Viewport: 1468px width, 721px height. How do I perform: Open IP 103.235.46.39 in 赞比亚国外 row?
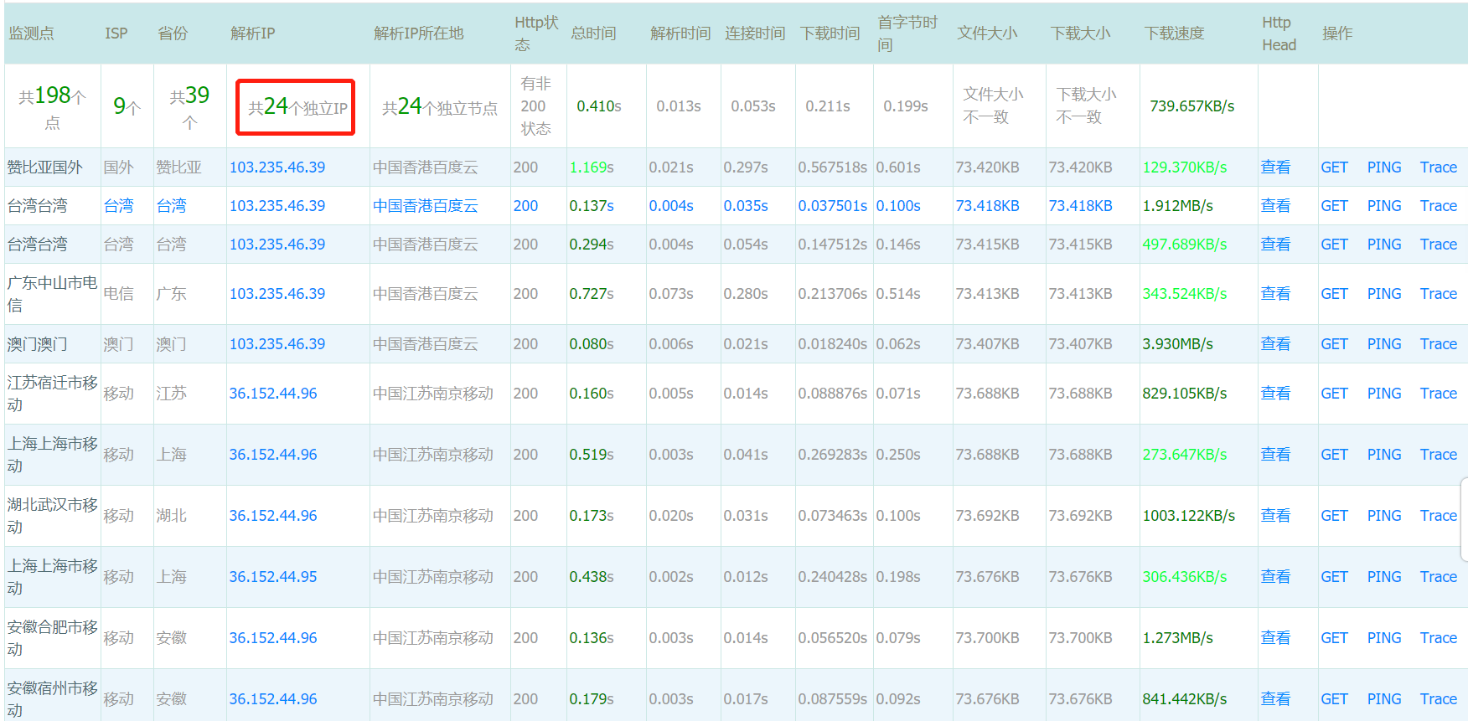pos(277,167)
